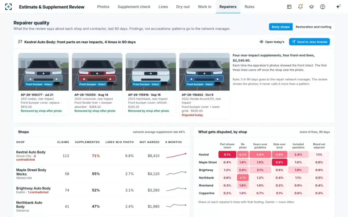Select the Repairers tab
The width and height of the screenshot is (348, 217).
point(228,7)
